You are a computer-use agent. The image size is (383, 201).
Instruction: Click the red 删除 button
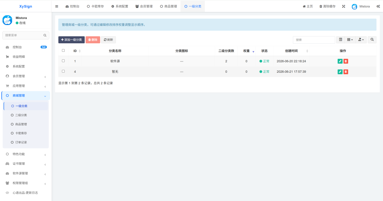tap(93, 40)
